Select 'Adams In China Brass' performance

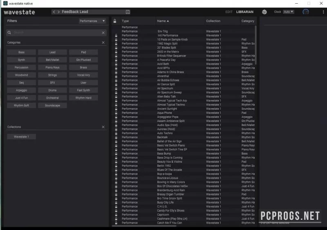click(170, 72)
